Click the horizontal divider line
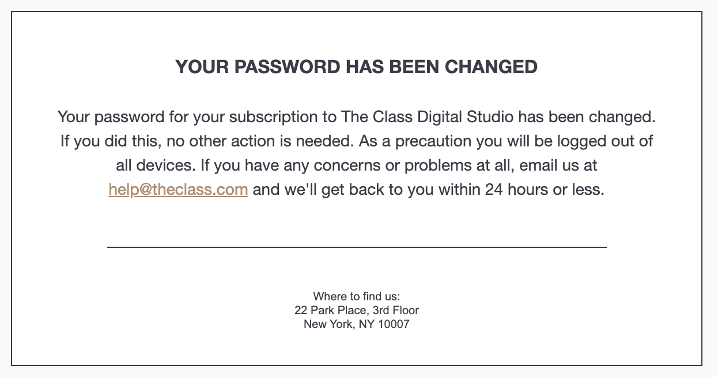718x377 pixels. (x=357, y=247)
